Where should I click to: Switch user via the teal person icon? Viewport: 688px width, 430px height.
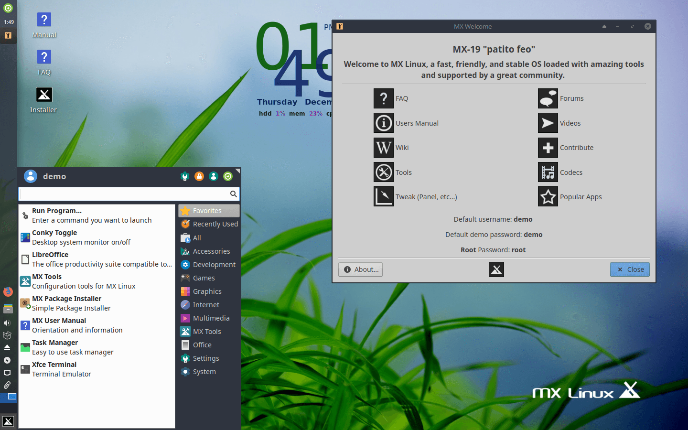(214, 176)
